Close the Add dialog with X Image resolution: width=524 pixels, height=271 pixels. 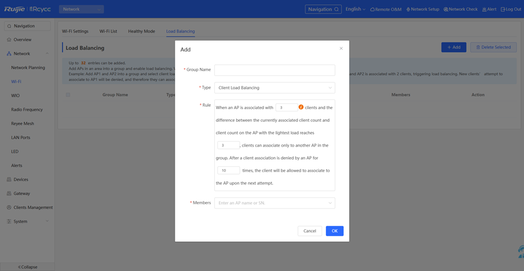341,49
